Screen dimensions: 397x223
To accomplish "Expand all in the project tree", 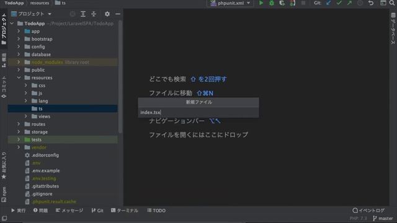I will 83,14.
